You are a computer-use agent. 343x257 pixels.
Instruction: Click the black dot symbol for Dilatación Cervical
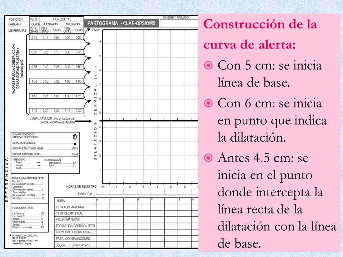[x=75, y=144]
